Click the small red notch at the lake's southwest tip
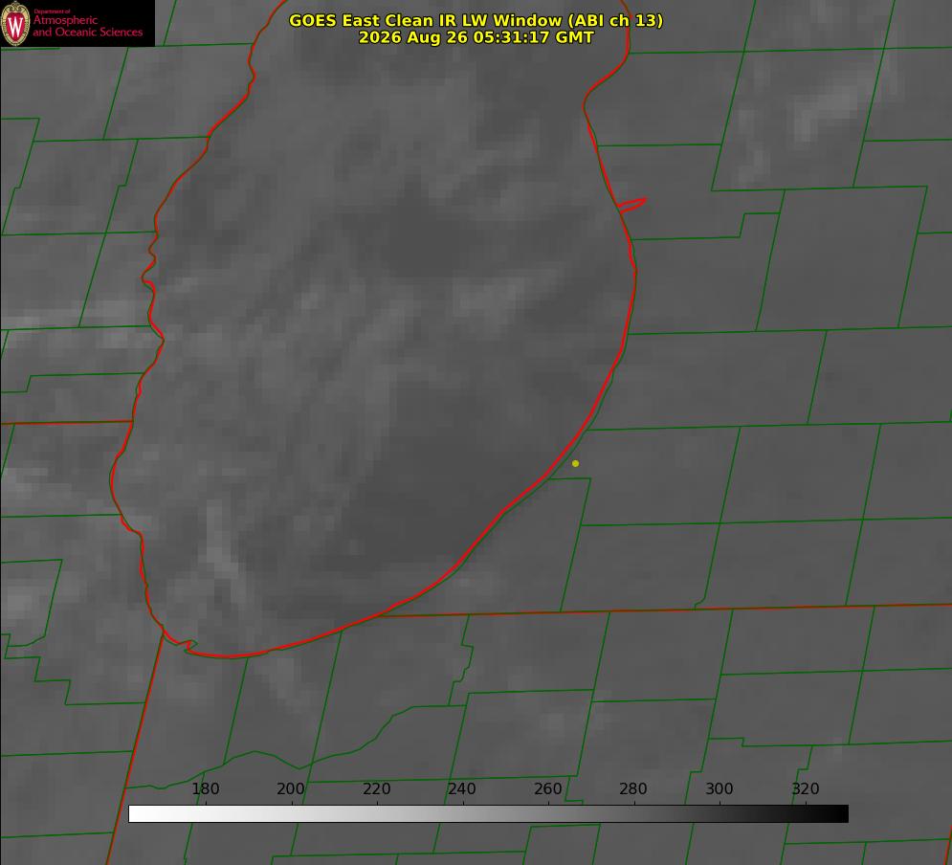The width and height of the screenshot is (952, 865). 187,645
